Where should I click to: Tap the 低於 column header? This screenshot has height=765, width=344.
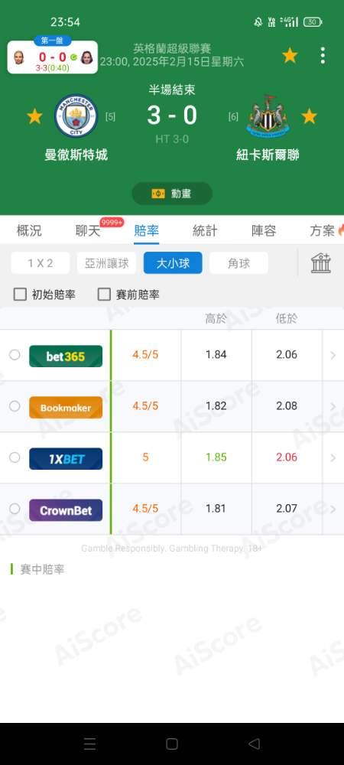click(287, 319)
